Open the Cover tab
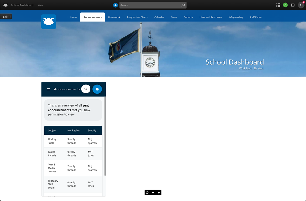Image resolution: width=306 pixels, height=201 pixels. 174,17
